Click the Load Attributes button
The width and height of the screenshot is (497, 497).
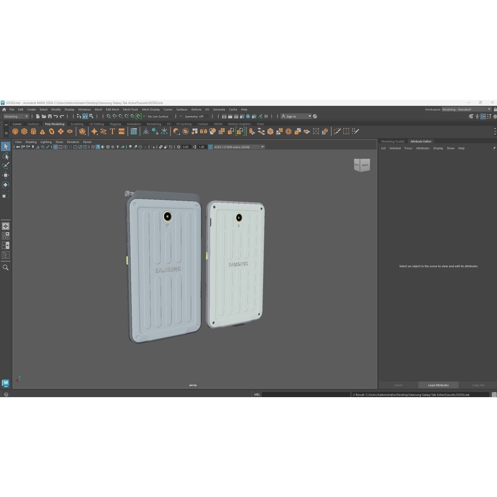pyautogui.click(x=439, y=385)
